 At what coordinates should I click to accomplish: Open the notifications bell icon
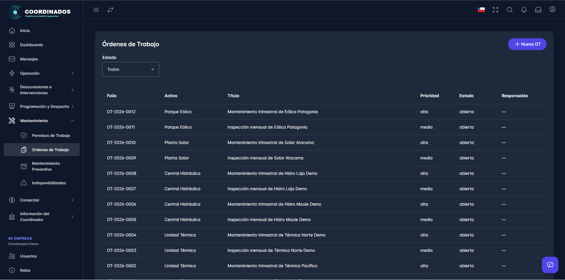pyautogui.click(x=524, y=10)
